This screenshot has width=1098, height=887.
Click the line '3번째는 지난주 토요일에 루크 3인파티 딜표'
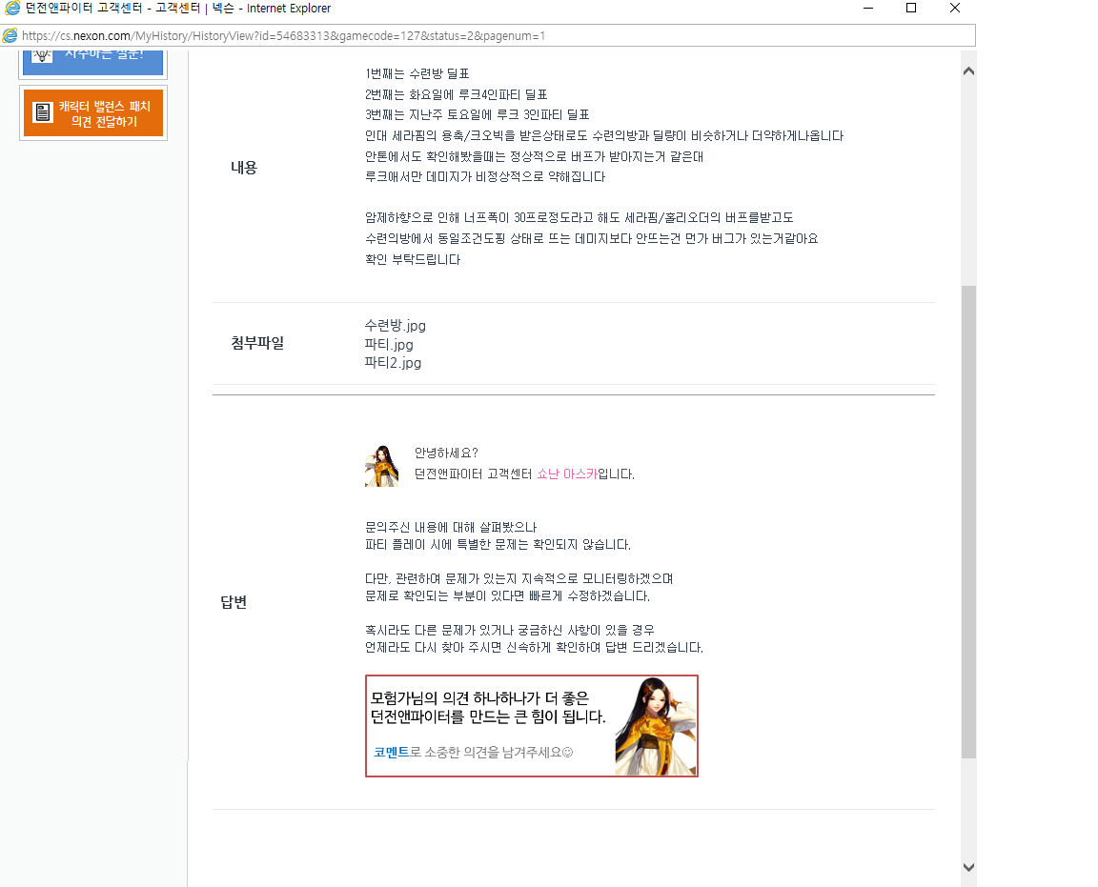coord(477,114)
